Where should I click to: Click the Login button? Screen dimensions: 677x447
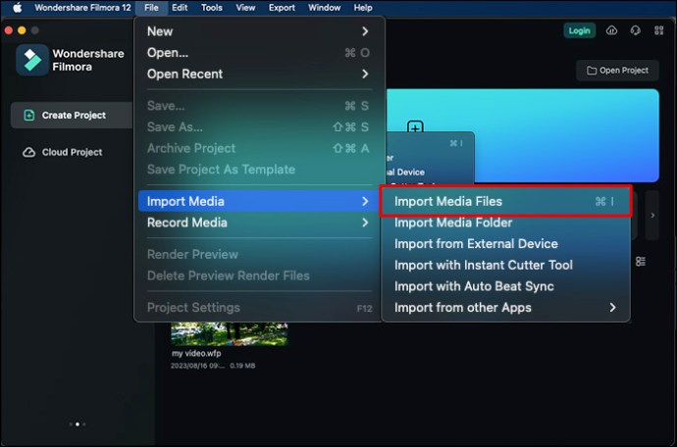[580, 30]
